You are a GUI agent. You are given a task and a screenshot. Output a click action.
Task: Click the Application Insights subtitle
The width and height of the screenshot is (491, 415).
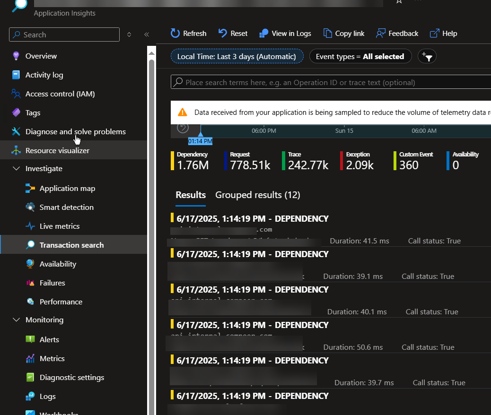[x=64, y=13]
